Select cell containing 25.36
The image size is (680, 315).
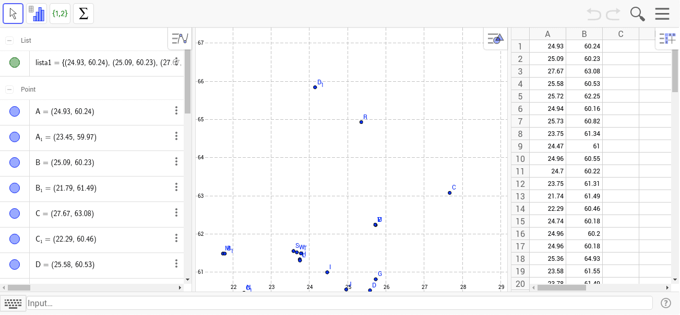tap(547, 259)
